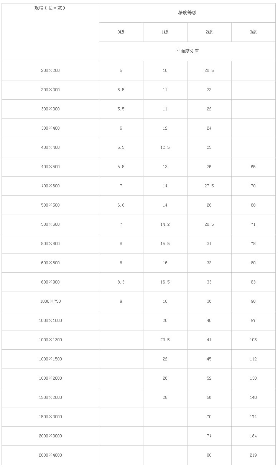The width and height of the screenshot is (278, 472).
Task: Click the 219 value in 2000×4000 row
Action: pos(253,455)
